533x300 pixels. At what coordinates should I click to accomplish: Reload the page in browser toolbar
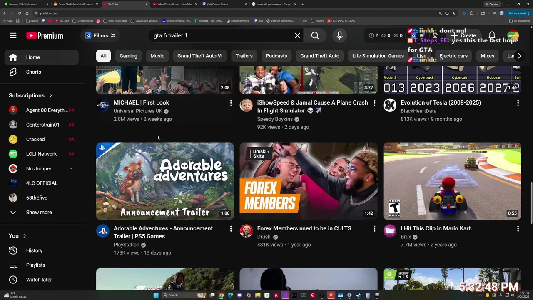click(x=20, y=13)
